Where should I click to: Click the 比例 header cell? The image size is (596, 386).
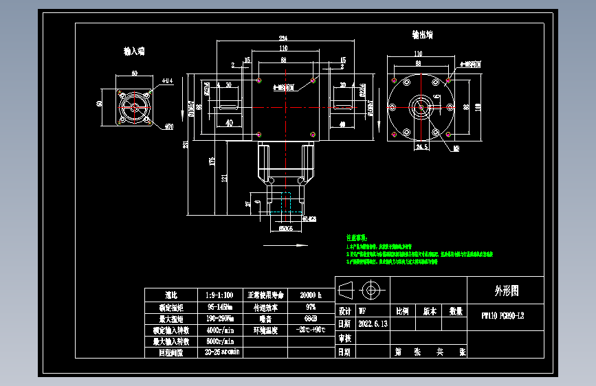click(402, 311)
